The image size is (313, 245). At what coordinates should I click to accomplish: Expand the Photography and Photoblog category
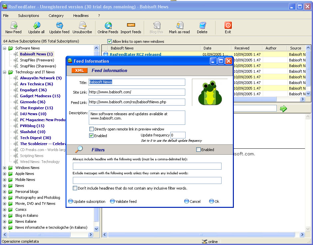pos(4,198)
